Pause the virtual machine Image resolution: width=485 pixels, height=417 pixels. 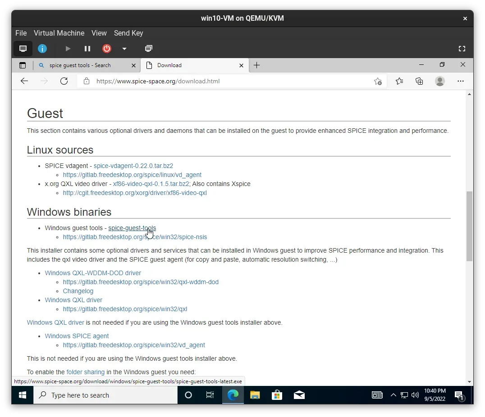coord(87,49)
